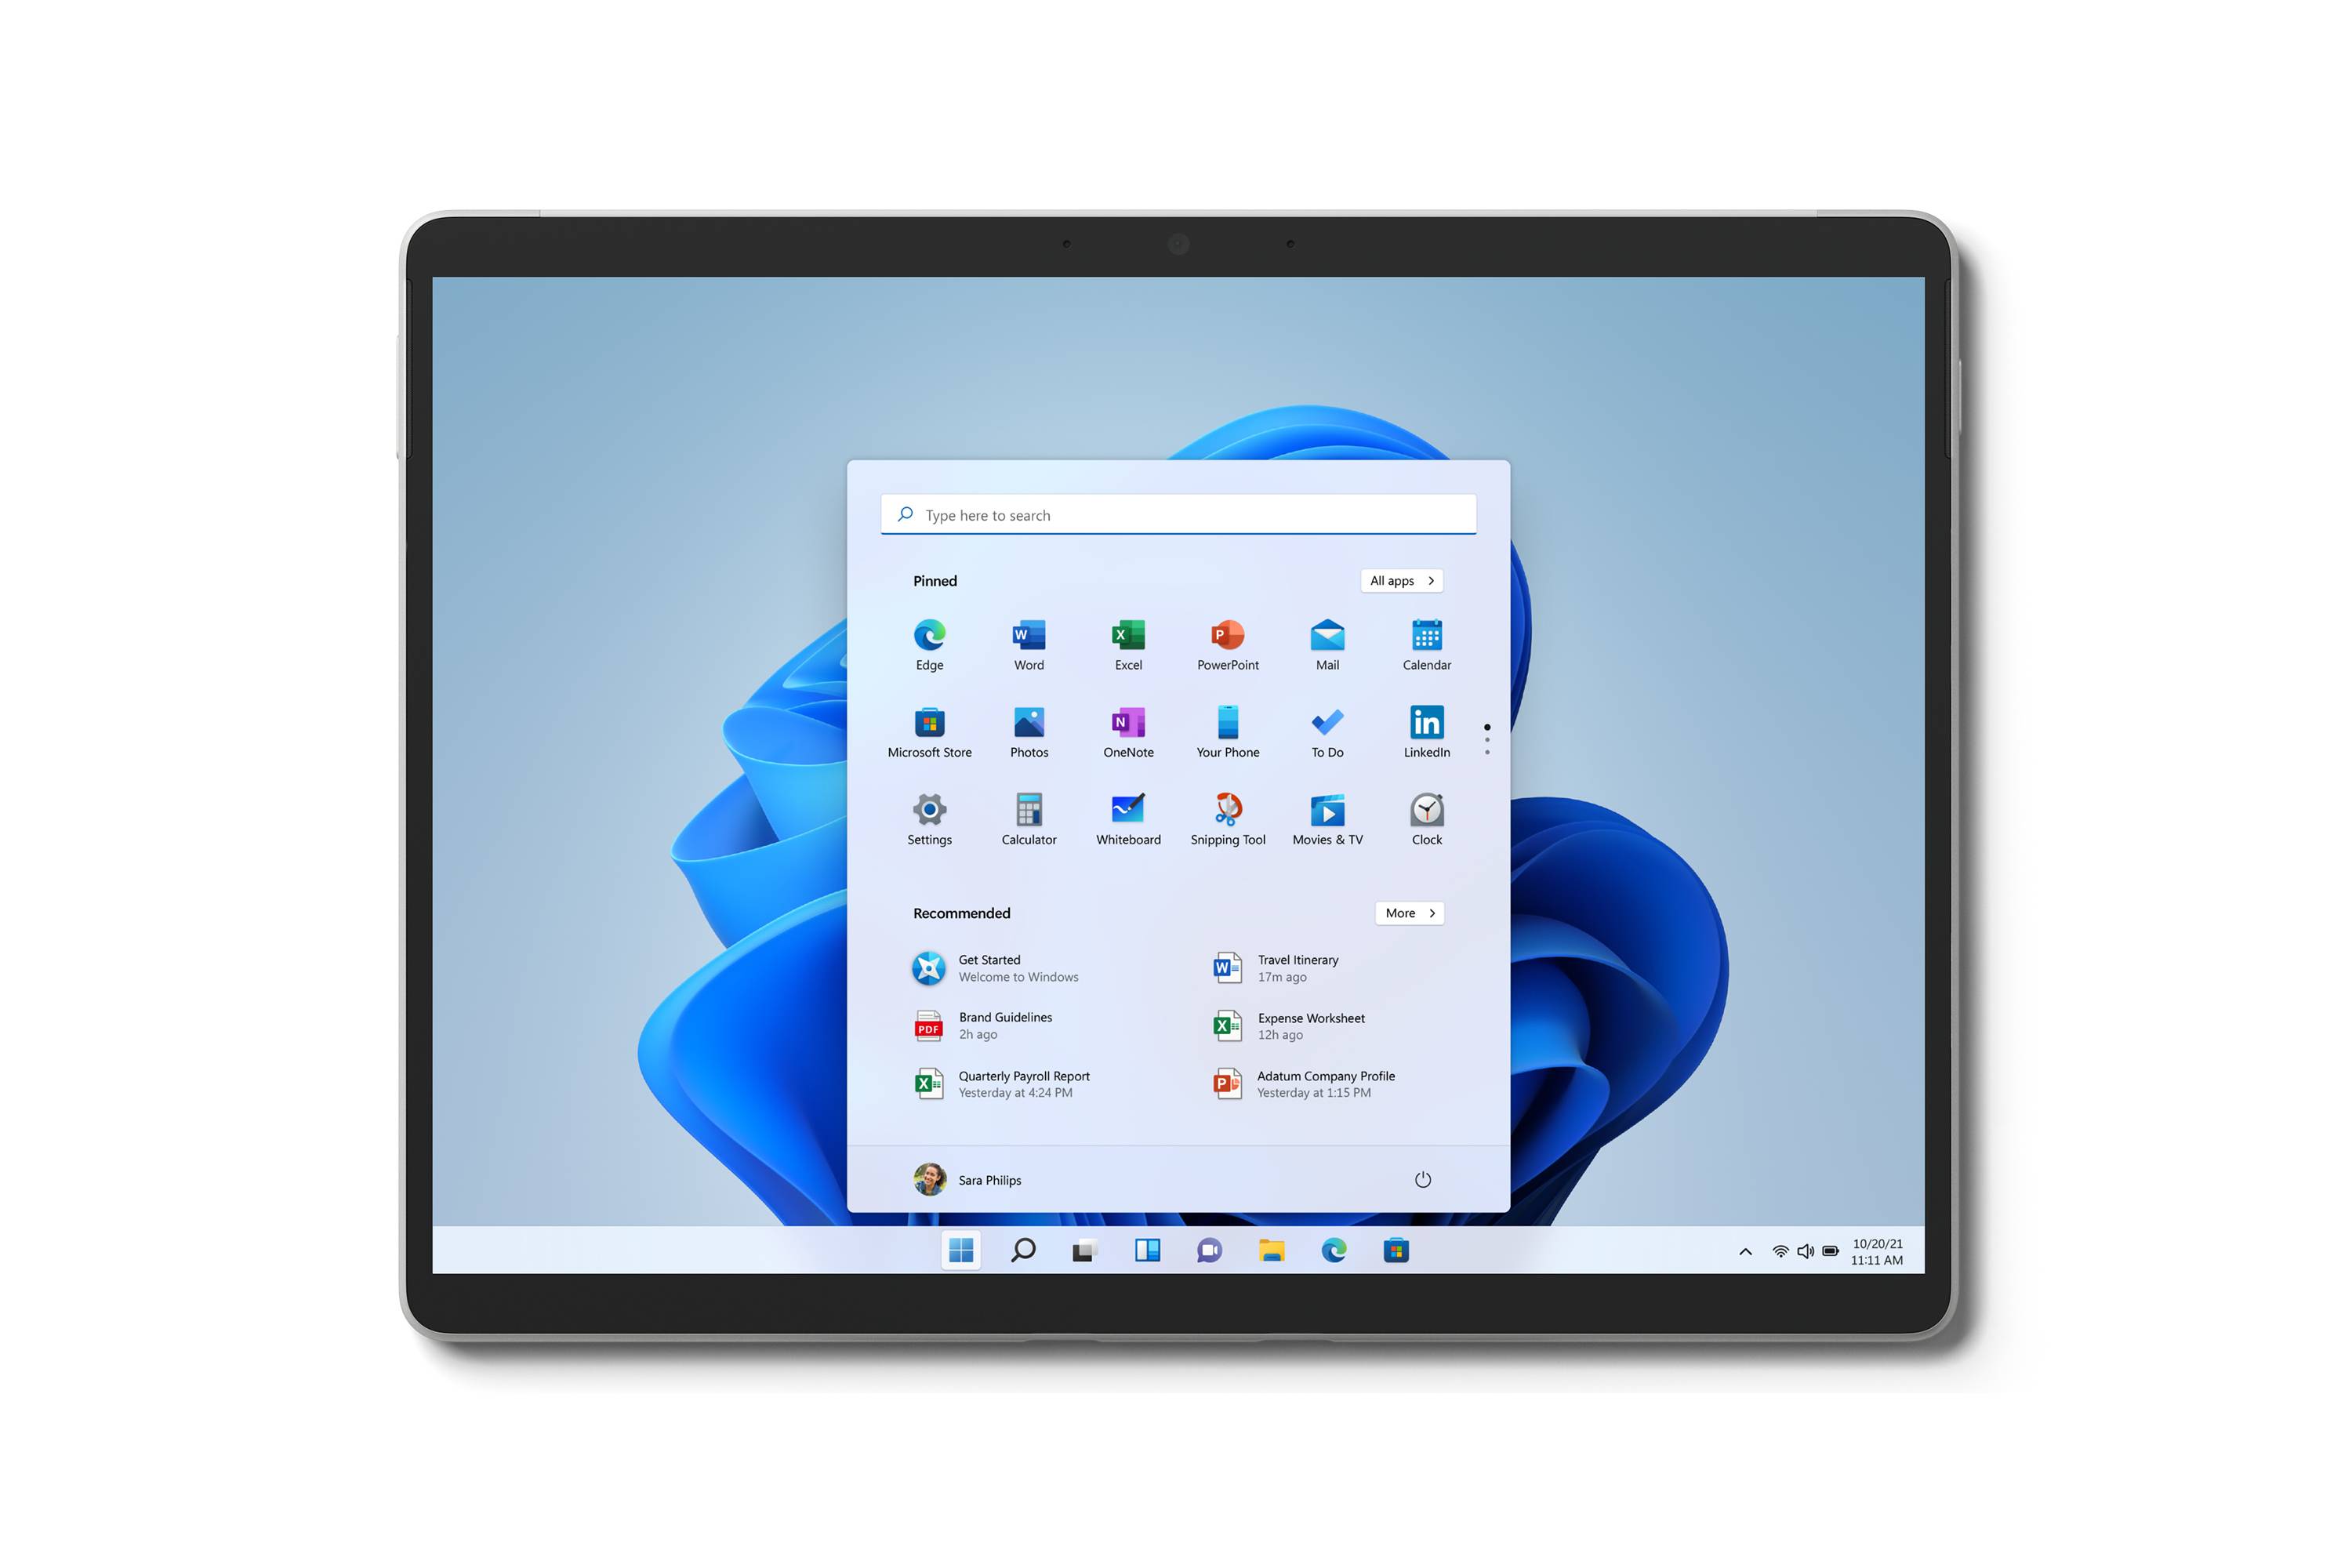Click All apps button
Image resolution: width=2352 pixels, height=1568 pixels.
coord(1400,579)
